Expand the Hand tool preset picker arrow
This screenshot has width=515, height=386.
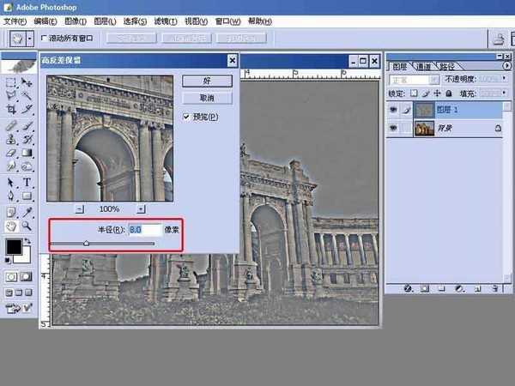30,39
